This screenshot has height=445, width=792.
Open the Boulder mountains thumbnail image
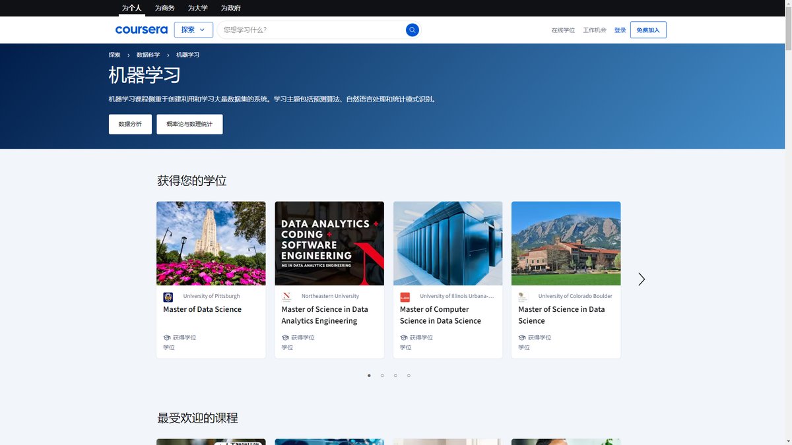click(566, 243)
